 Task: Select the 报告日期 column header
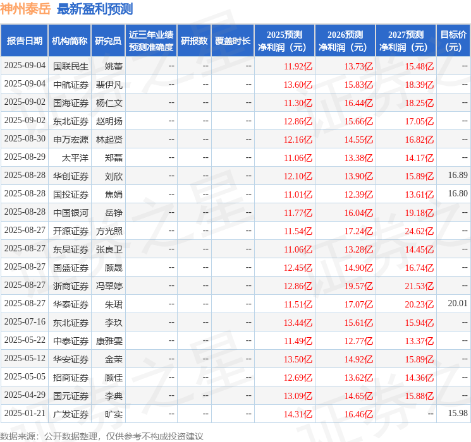tap(24, 41)
